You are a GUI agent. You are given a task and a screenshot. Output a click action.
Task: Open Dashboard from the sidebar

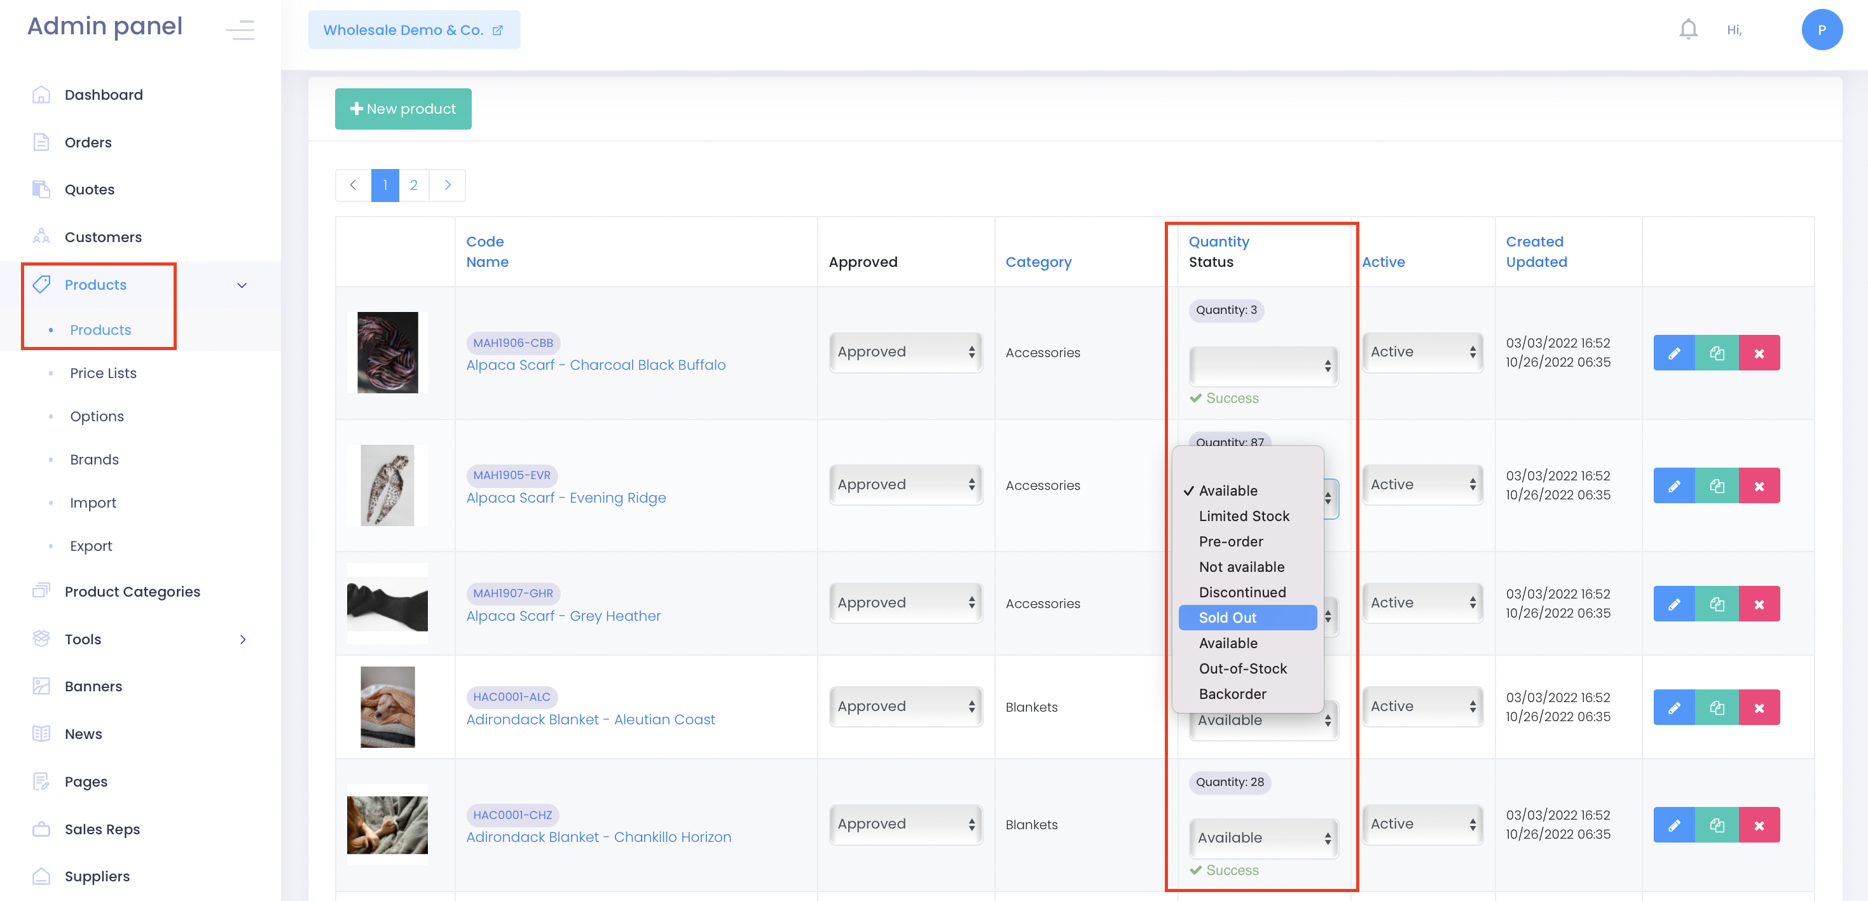tap(103, 94)
